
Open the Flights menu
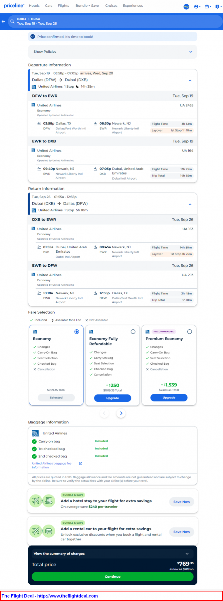(x=64, y=6)
